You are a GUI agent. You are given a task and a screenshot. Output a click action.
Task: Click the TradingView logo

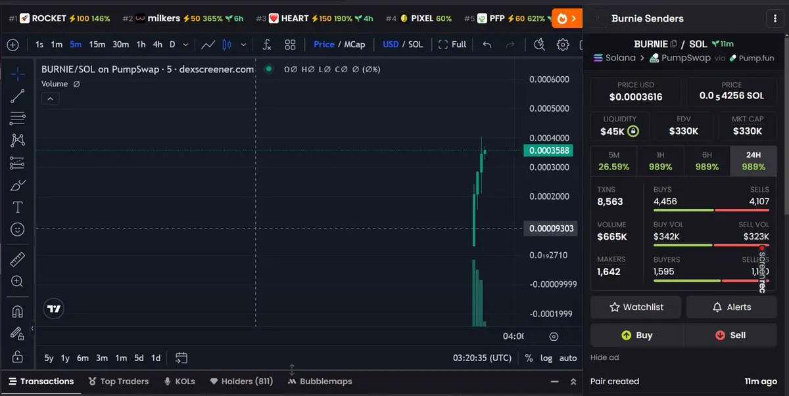[54, 309]
